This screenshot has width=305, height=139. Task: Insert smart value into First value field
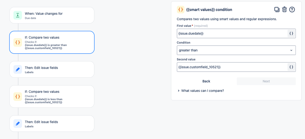(291, 33)
